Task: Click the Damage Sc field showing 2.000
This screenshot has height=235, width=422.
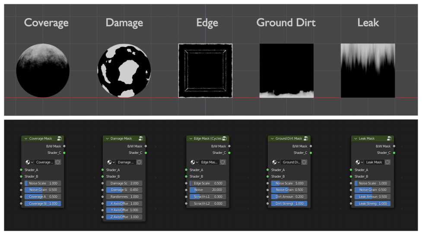Action: click(124, 183)
